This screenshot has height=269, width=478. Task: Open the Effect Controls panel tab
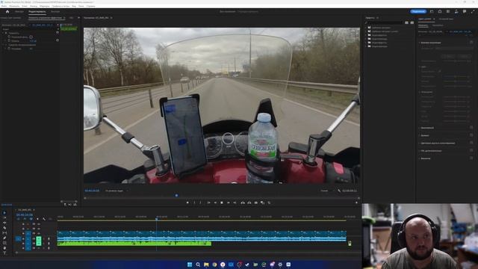click(x=45, y=18)
